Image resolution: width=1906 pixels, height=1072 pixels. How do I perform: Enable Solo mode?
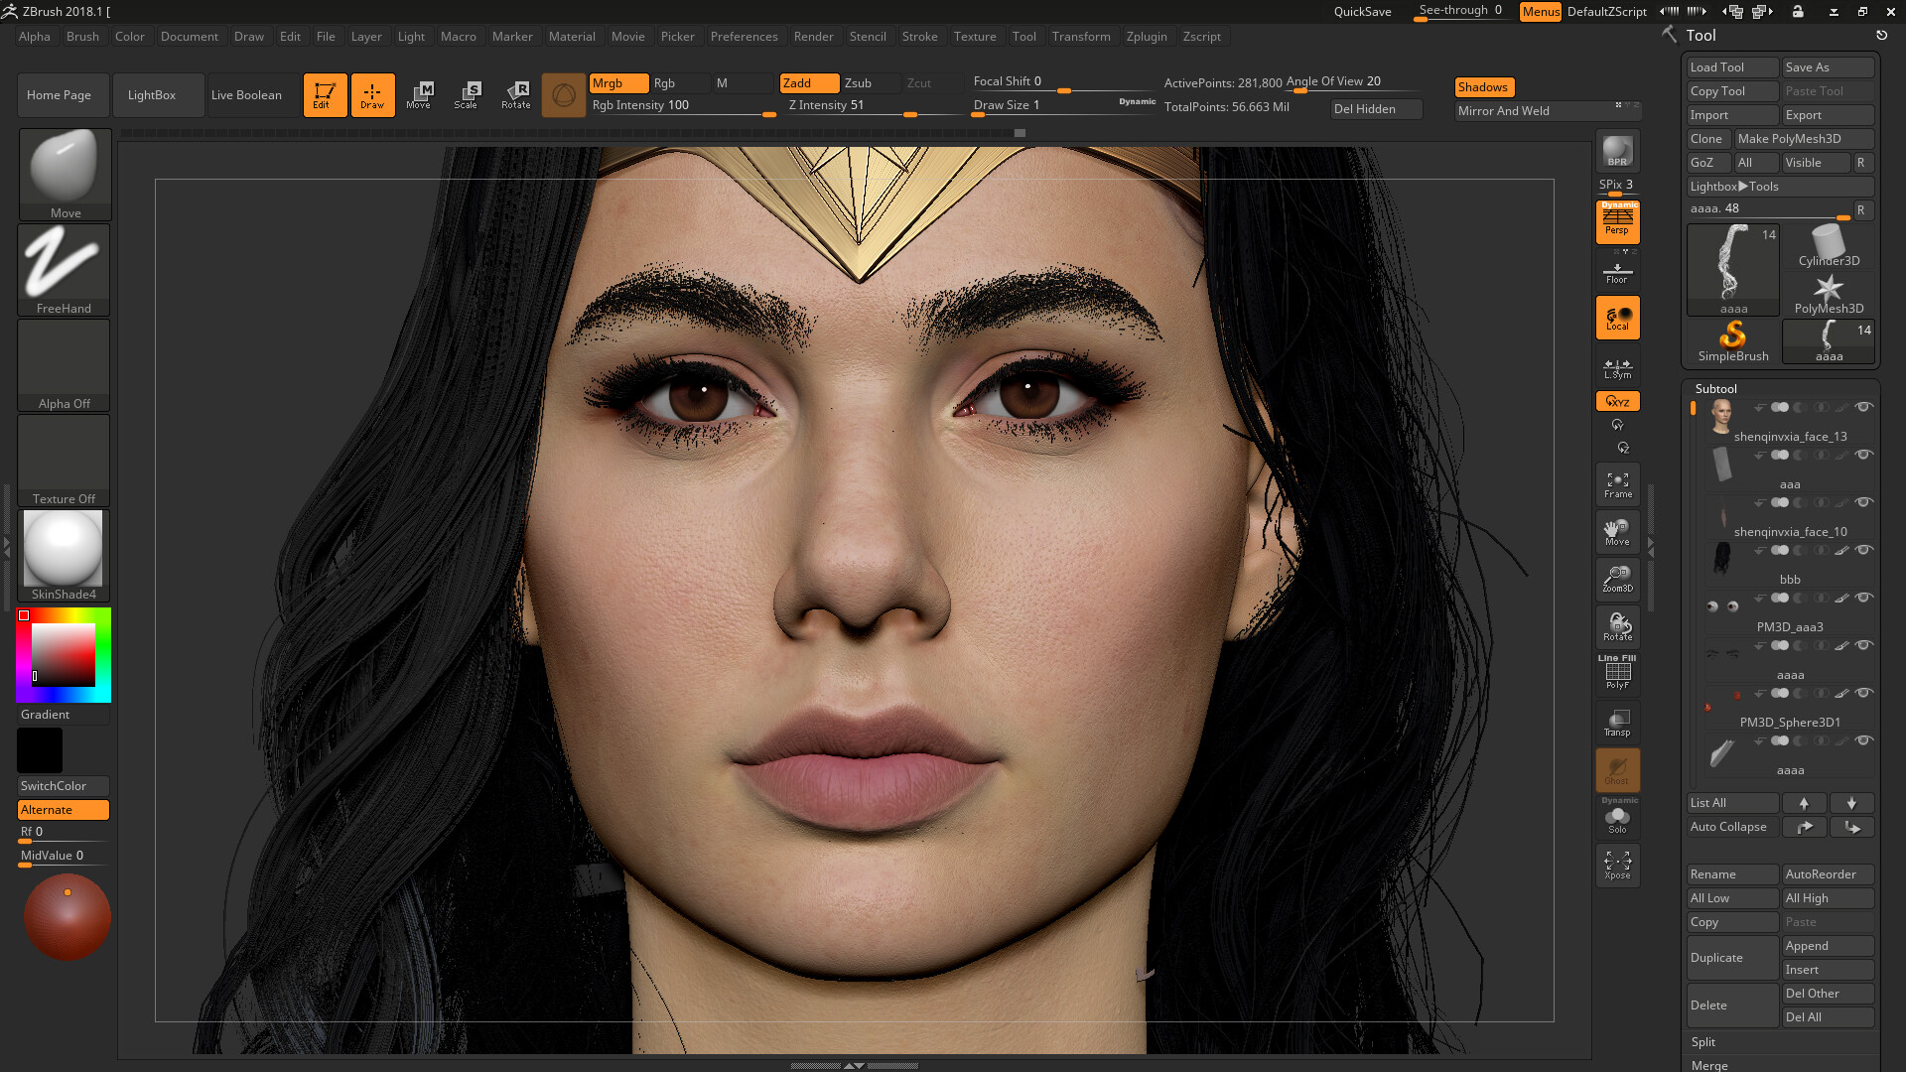[x=1617, y=818]
